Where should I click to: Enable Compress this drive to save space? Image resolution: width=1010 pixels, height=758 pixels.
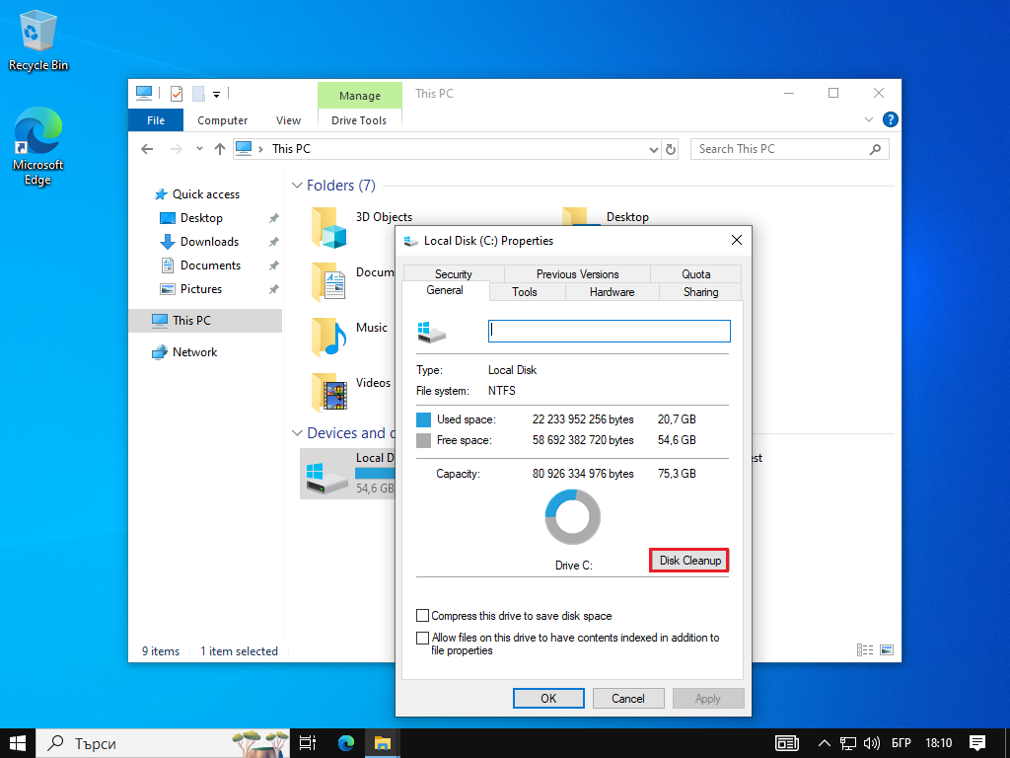[423, 616]
